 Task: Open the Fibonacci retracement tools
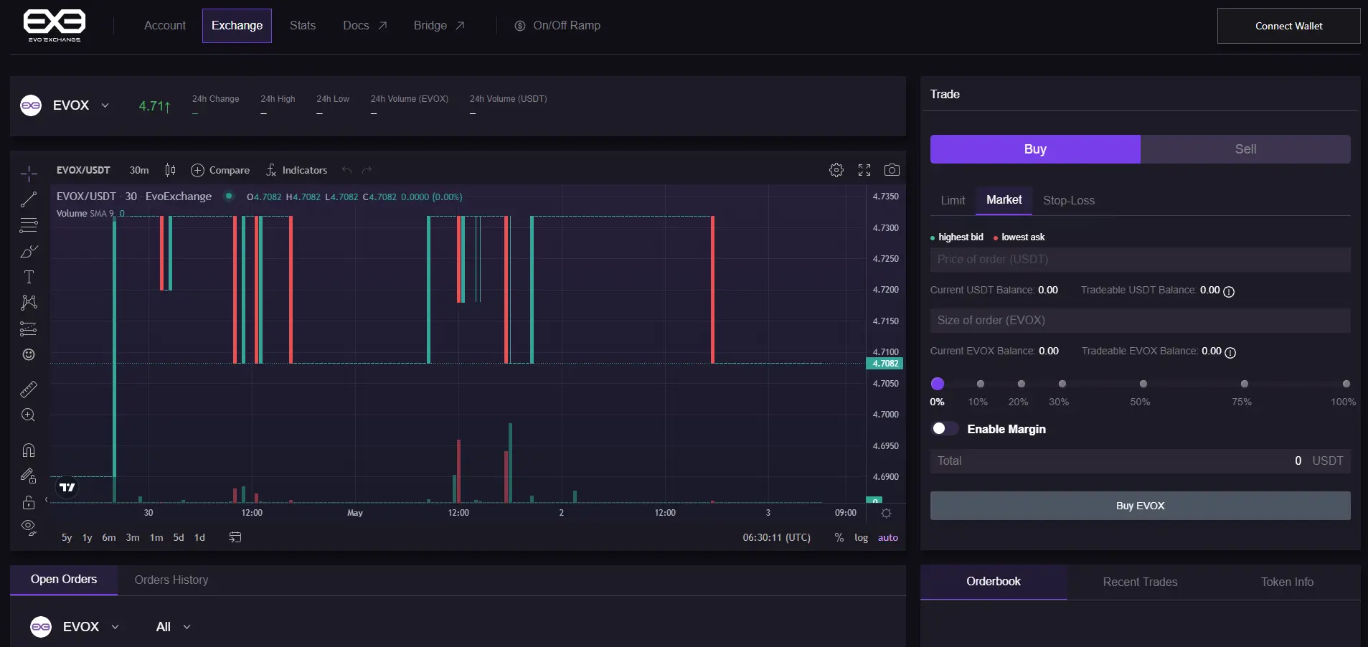pyautogui.click(x=29, y=225)
